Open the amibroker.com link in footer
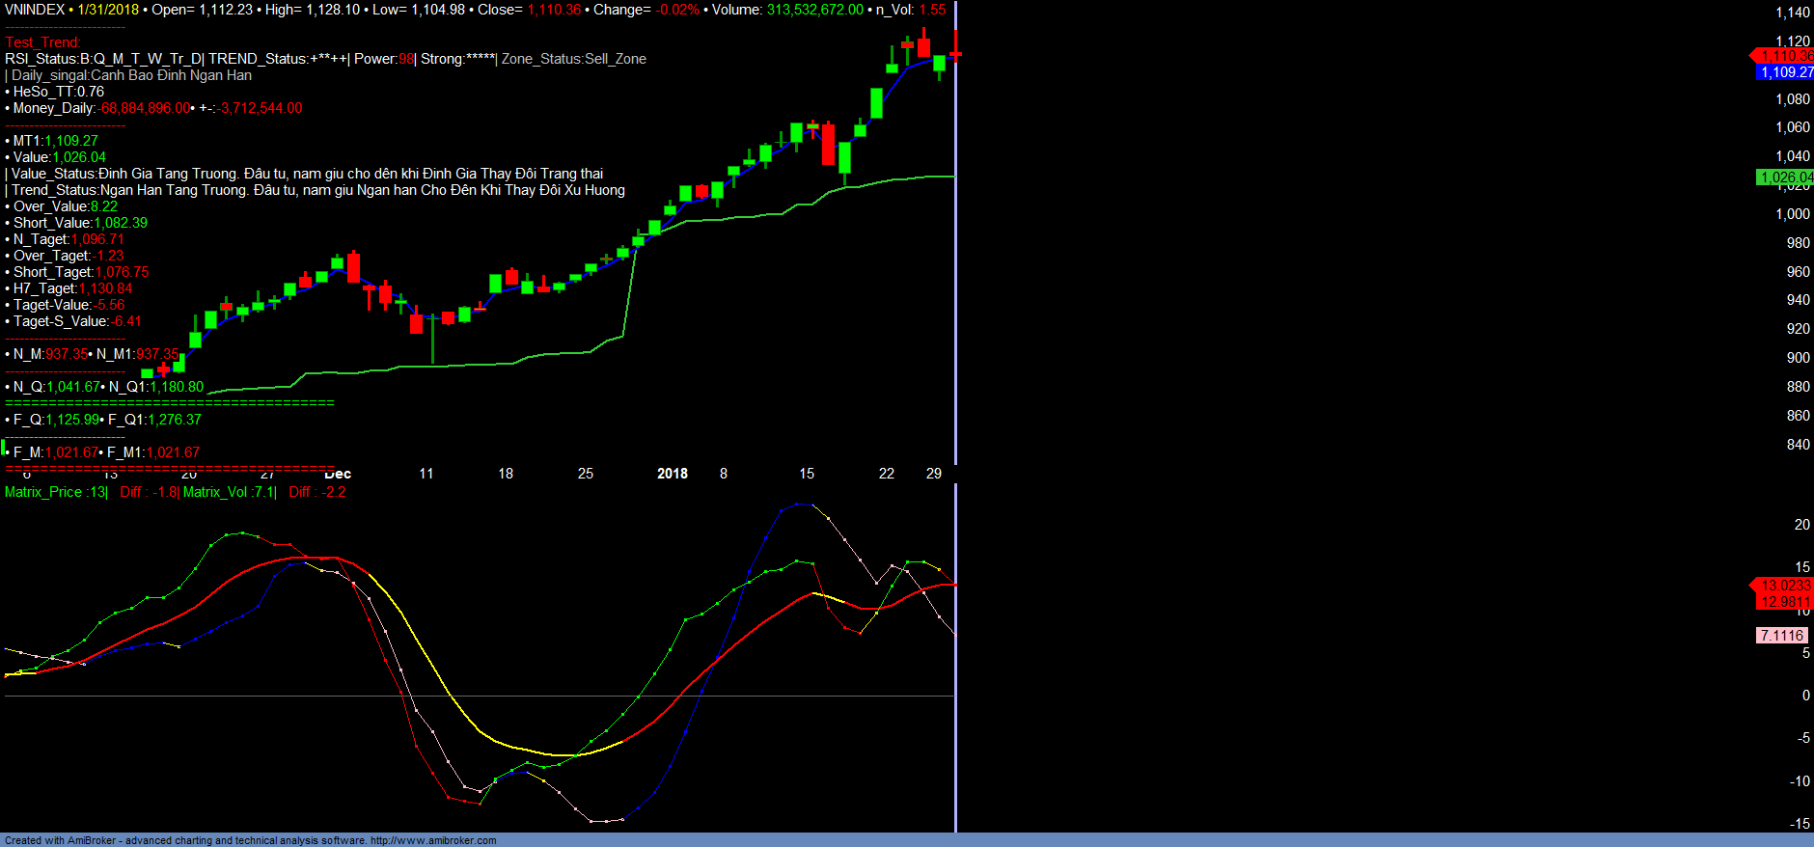The width and height of the screenshot is (1814, 847). pyautogui.click(x=433, y=840)
